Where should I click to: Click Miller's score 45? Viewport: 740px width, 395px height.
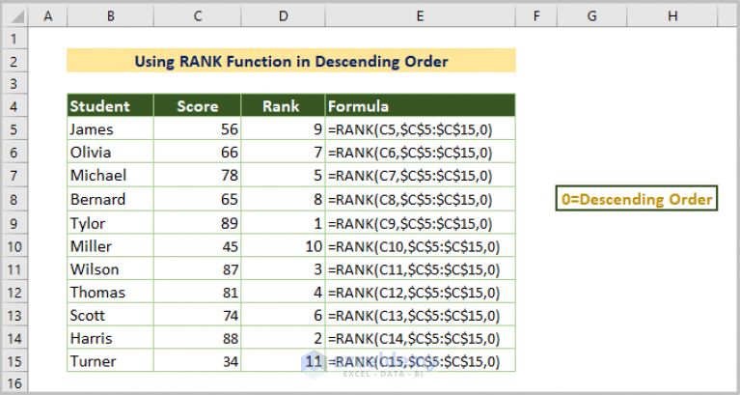197,245
